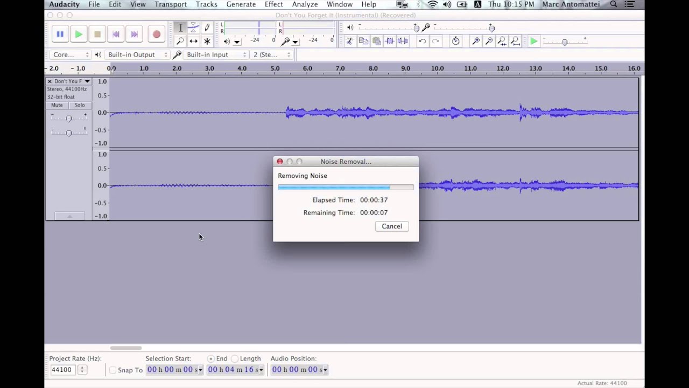The width and height of the screenshot is (689, 388).
Task: Click the Spotlight search icon
Action: (613, 4)
